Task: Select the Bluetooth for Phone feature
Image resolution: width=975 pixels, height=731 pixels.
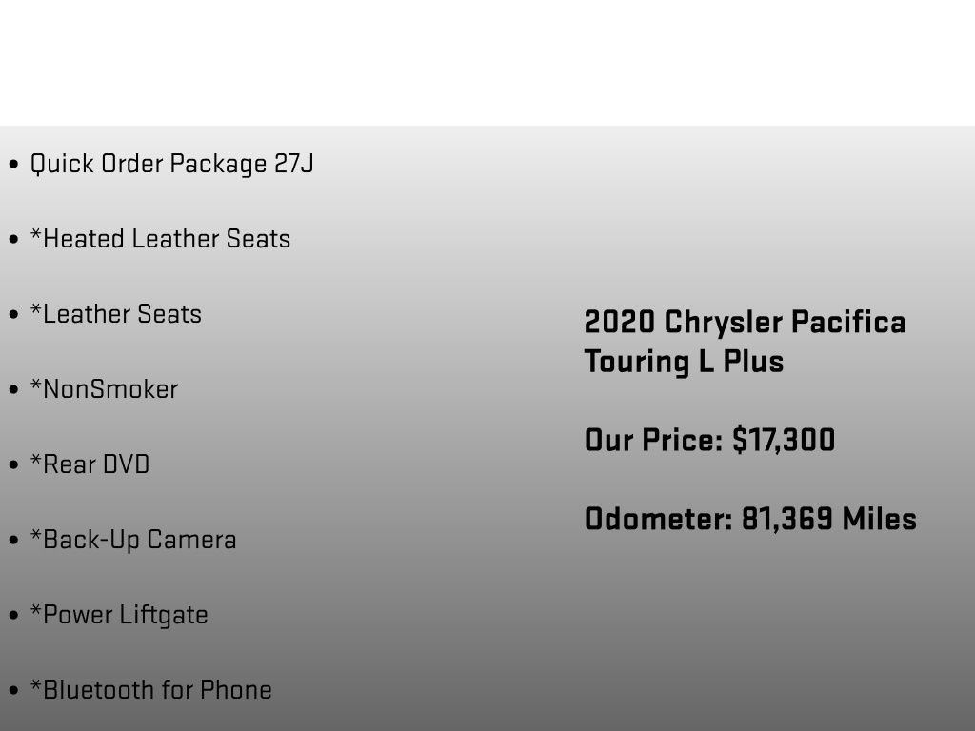Action: (151, 690)
